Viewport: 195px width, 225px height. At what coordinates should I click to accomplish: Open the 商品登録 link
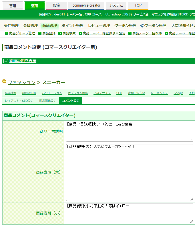coord(49,33)
